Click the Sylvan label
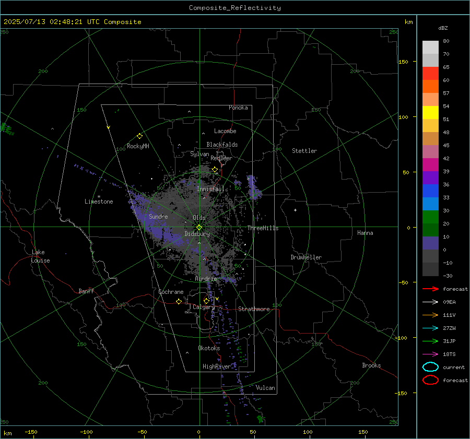The height and width of the screenshot is (439, 470). [199, 154]
